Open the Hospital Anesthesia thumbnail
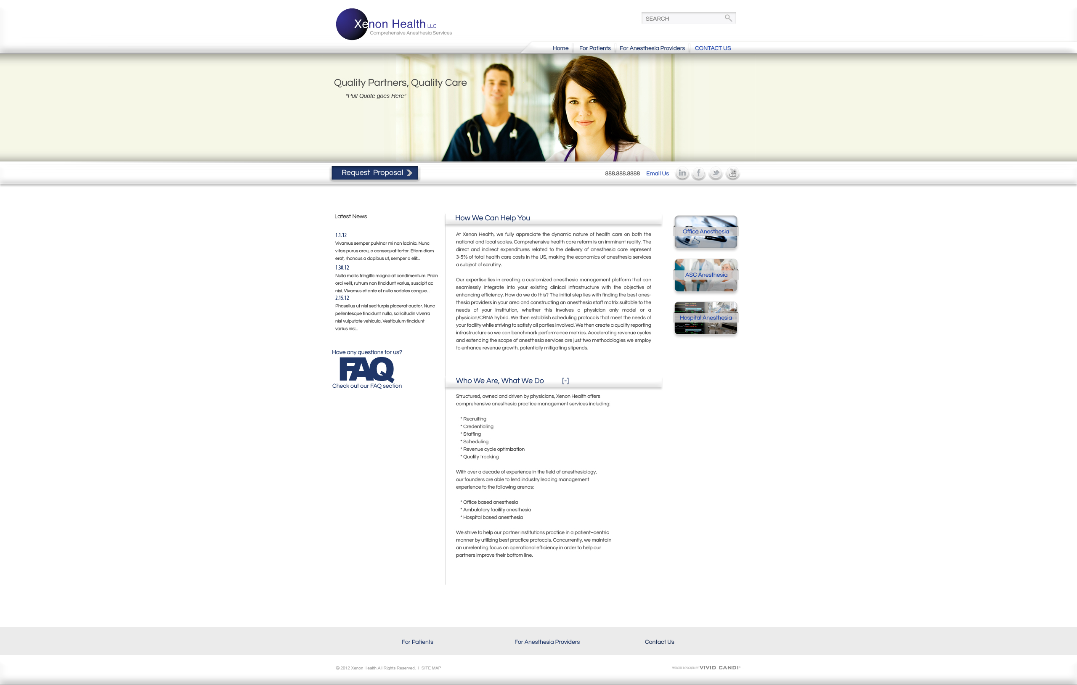The image size is (1077, 685). [x=706, y=318]
